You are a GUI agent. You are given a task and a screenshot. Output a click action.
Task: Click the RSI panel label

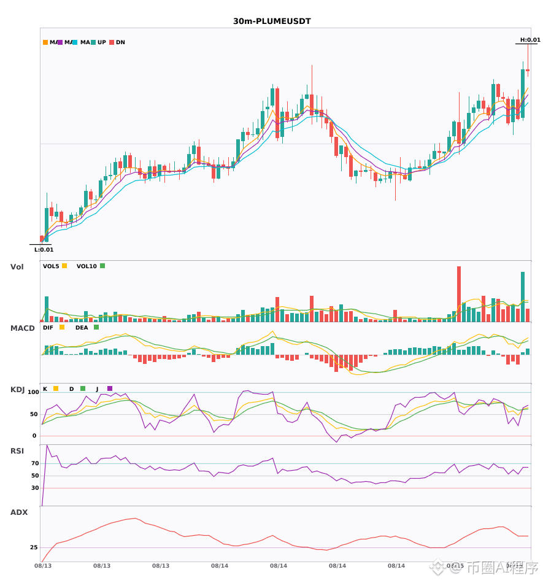(x=17, y=451)
